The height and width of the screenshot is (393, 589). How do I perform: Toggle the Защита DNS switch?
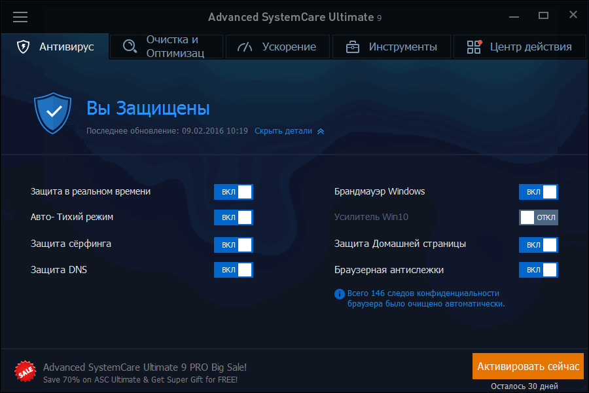tap(234, 269)
